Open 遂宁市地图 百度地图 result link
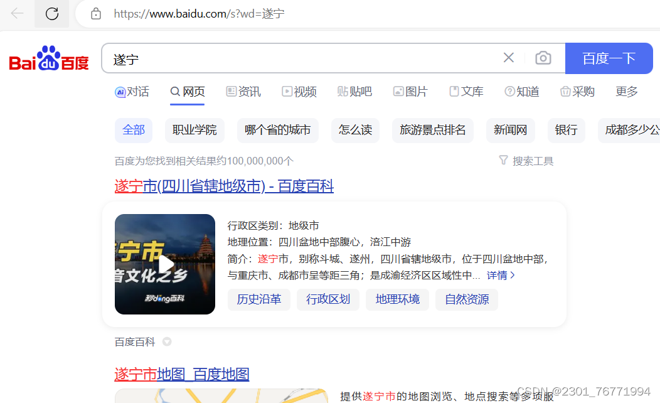The height and width of the screenshot is (403, 660). [181, 374]
